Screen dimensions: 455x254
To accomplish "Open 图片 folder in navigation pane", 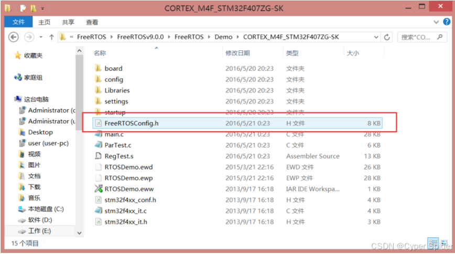I will [34, 165].
